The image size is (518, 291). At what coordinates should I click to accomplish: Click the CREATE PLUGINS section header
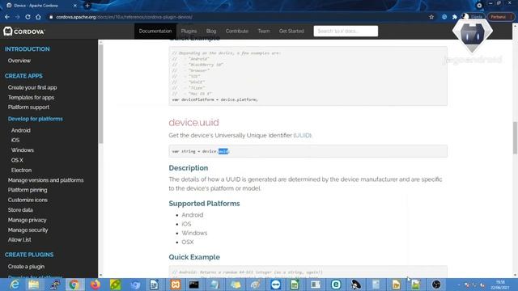29,255
